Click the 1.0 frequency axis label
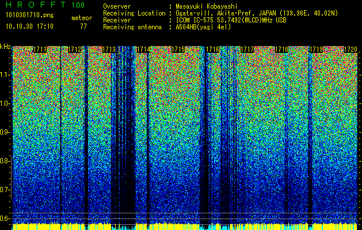Viewport: 362px width, 230px height. tap(5, 104)
